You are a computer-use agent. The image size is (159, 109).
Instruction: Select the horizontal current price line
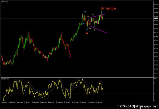[x=77, y=18]
